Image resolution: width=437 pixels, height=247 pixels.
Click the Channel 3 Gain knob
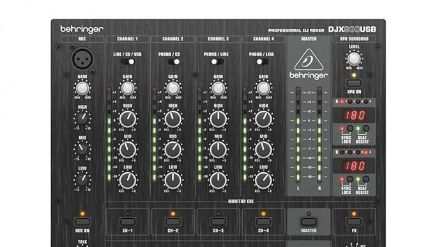point(218,88)
